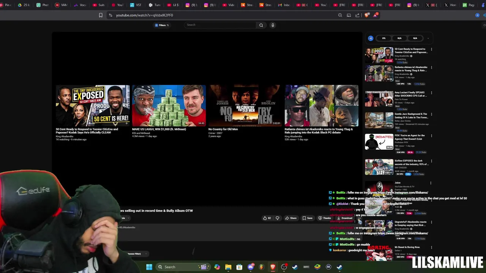Click the Brave Rewards triangle icon
486x273 pixels.
[x=375, y=15]
